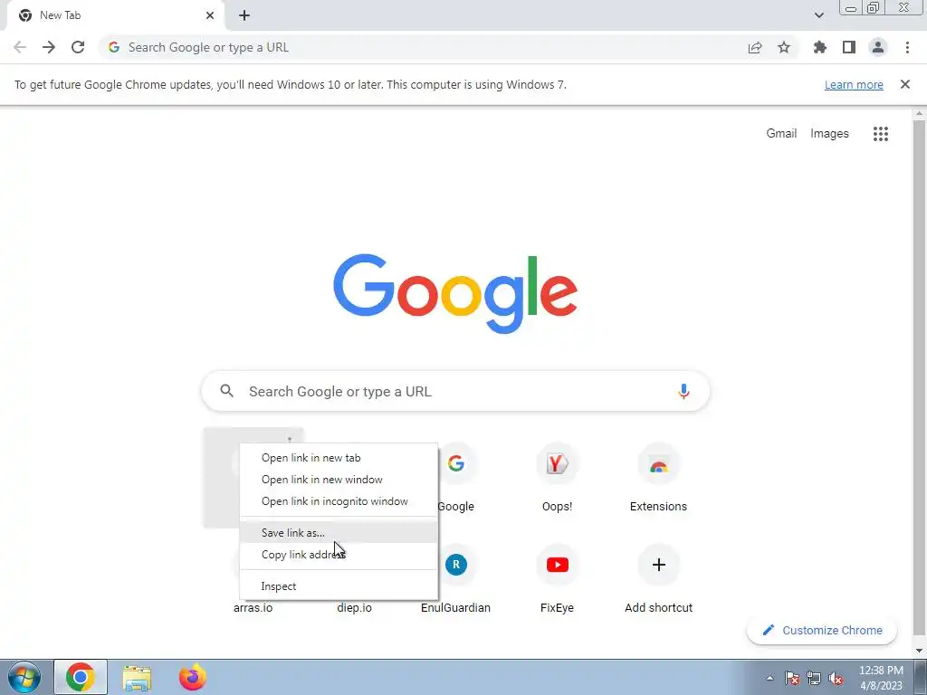Open the Windows Start button
927x695 pixels.
(x=24, y=677)
